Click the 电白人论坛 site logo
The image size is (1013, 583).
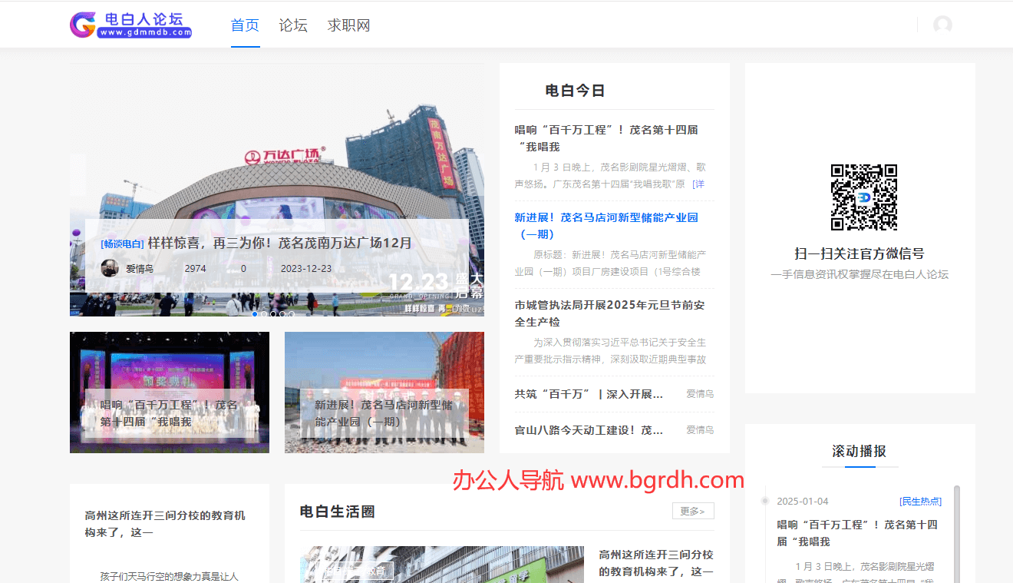(130, 25)
